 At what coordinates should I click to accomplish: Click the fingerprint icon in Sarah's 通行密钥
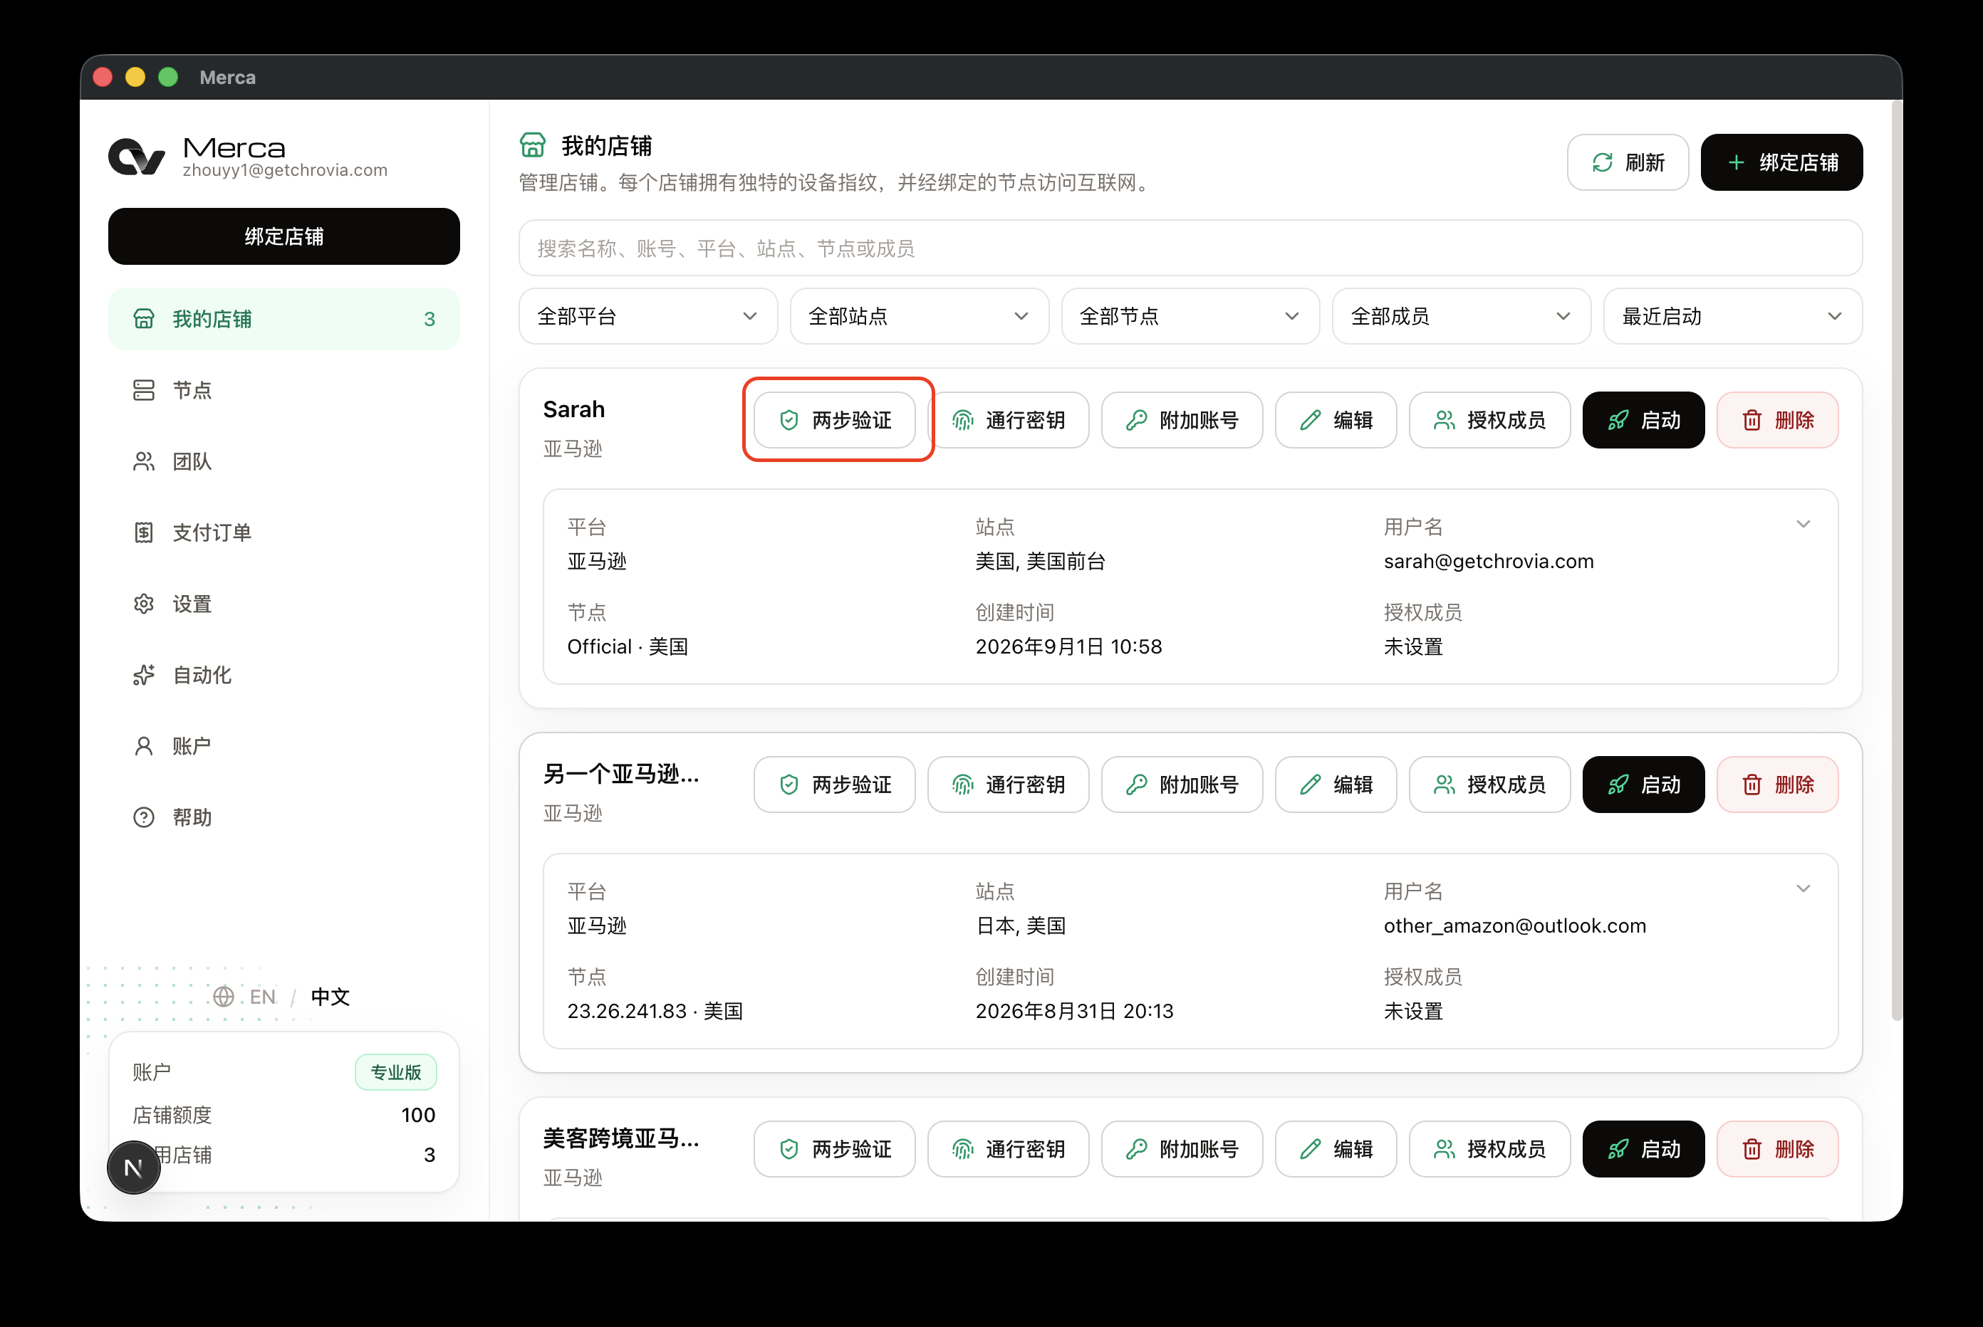pos(963,420)
